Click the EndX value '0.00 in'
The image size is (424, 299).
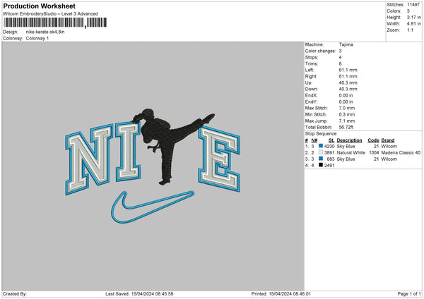point(346,95)
